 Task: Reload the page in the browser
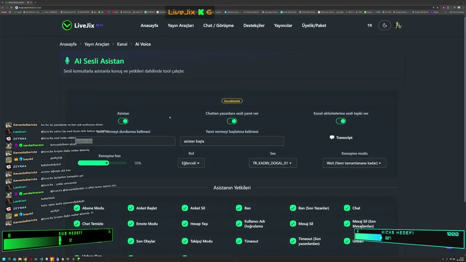tap(11, 7)
